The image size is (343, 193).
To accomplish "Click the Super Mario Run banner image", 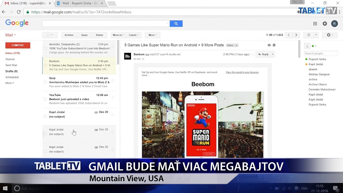I will (203, 125).
